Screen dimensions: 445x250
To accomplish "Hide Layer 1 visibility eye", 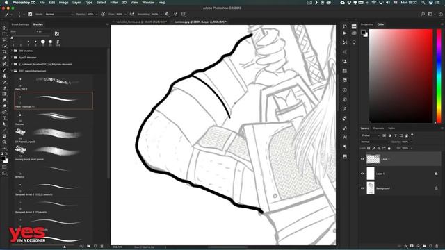I will (362, 174).
